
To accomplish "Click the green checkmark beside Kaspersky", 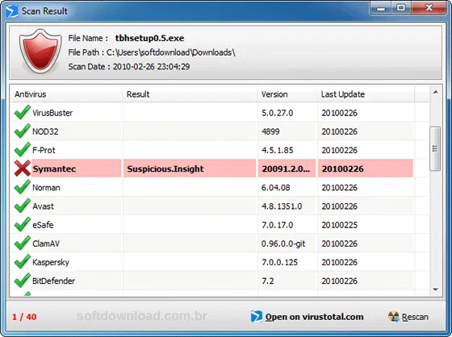I will [x=23, y=262].
